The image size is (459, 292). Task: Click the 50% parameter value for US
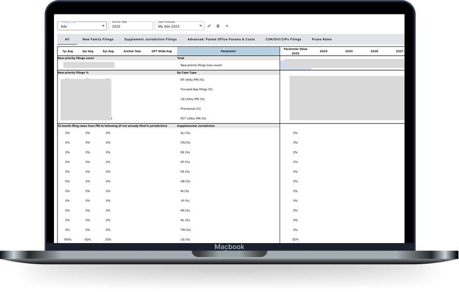(x=296, y=239)
